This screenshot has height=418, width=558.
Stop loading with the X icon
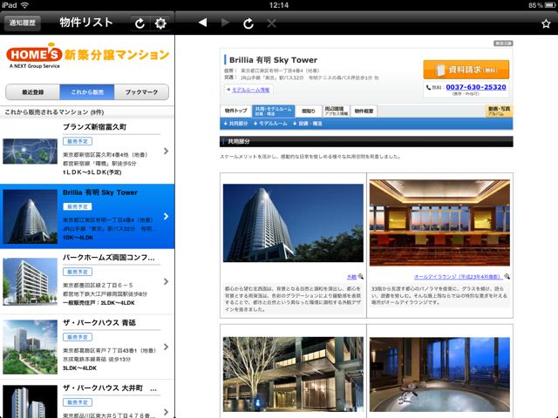point(271,24)
